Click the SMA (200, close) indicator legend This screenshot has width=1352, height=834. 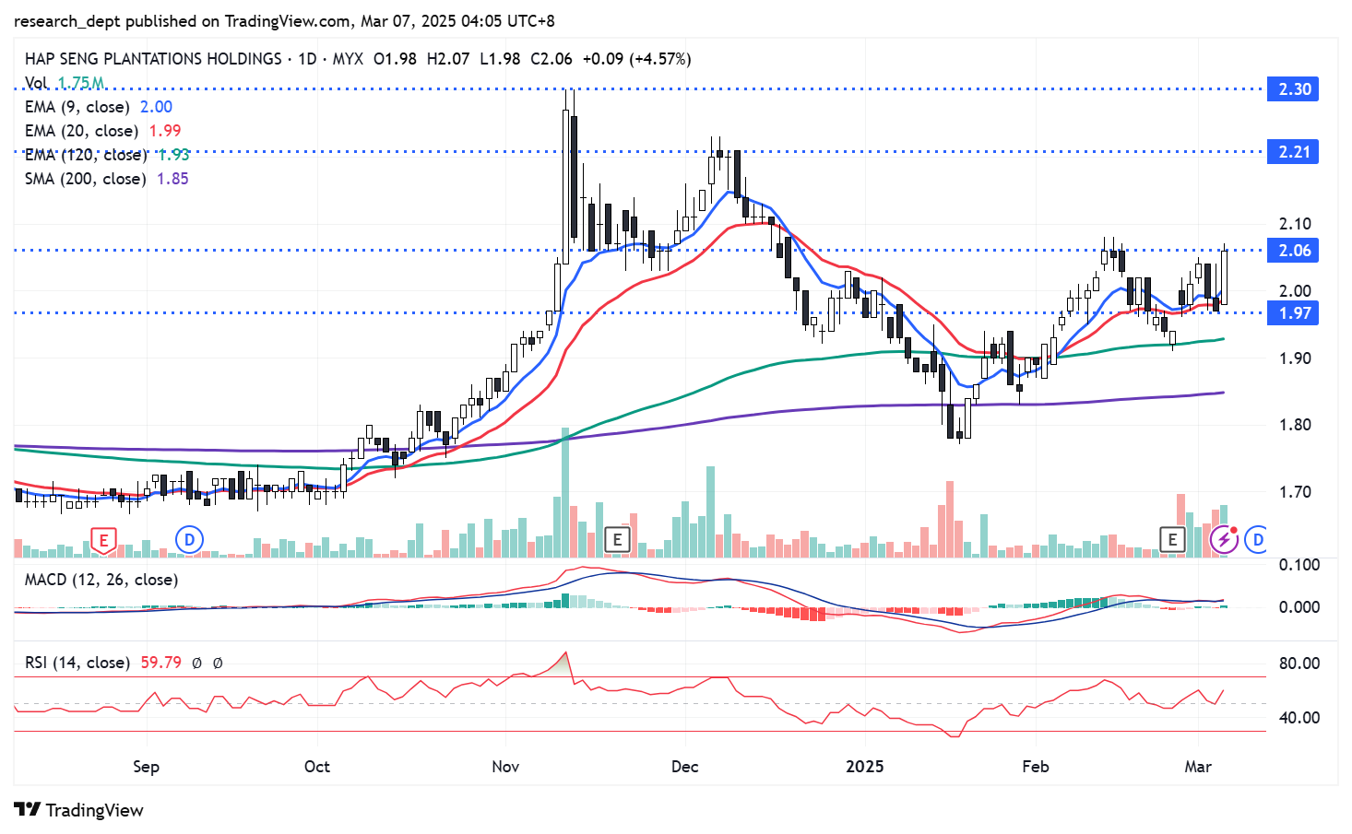click(107, 179)
